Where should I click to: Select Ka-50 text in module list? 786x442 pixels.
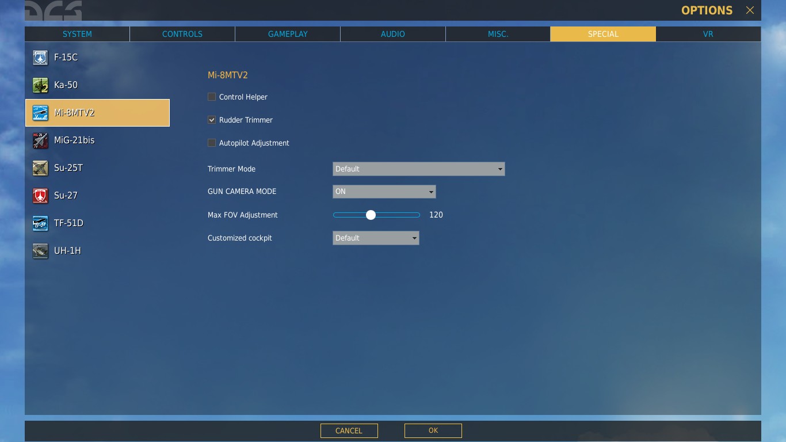(66, 85)
